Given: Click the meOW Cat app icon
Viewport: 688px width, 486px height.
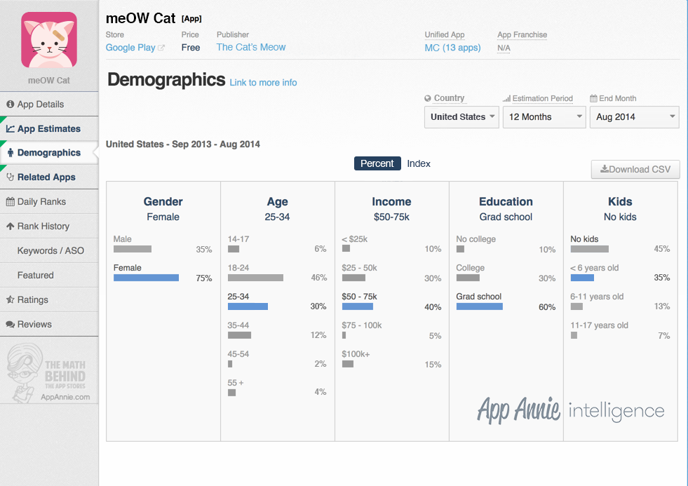Looking at the screenshot, I should point(49,40).
